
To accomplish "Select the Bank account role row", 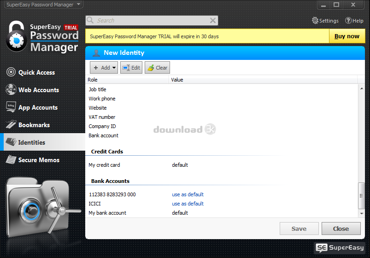I will point(222,135).
